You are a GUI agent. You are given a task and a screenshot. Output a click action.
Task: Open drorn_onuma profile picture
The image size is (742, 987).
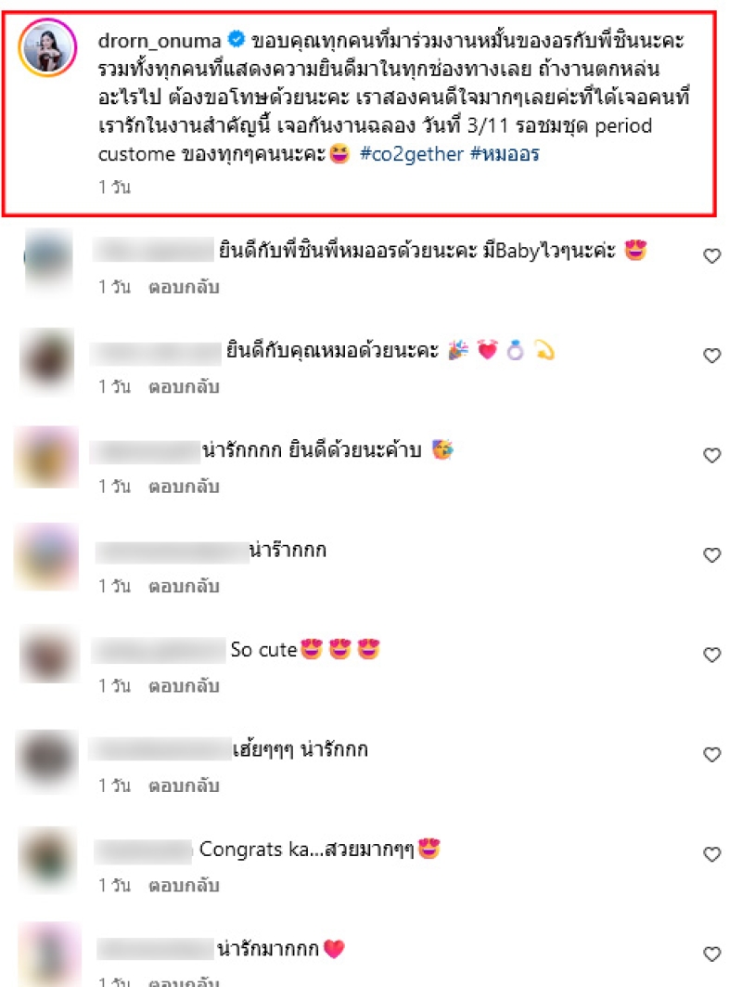[48, 48]
